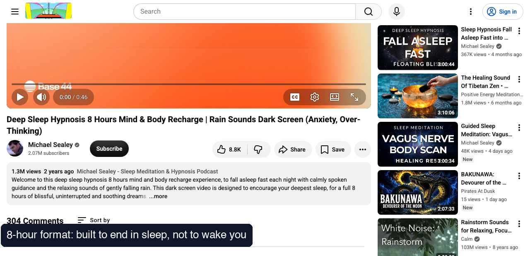
Task: Open Positive Energy Meditation channel
Action: click(492, 95)
